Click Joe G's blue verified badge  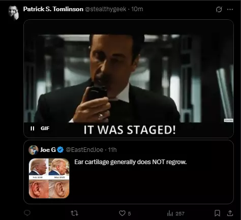click(60, 150)
